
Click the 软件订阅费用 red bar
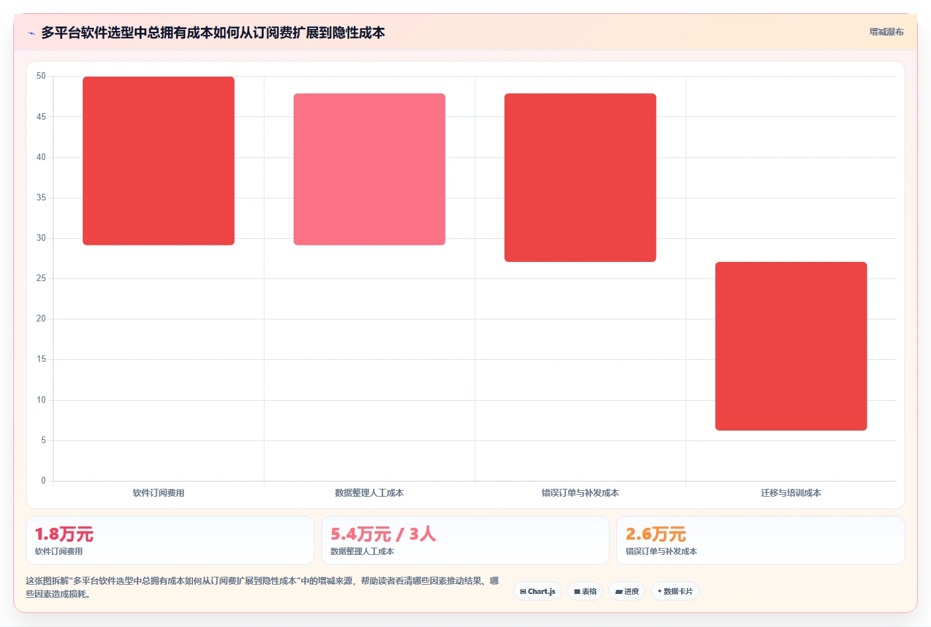(159, 161)
